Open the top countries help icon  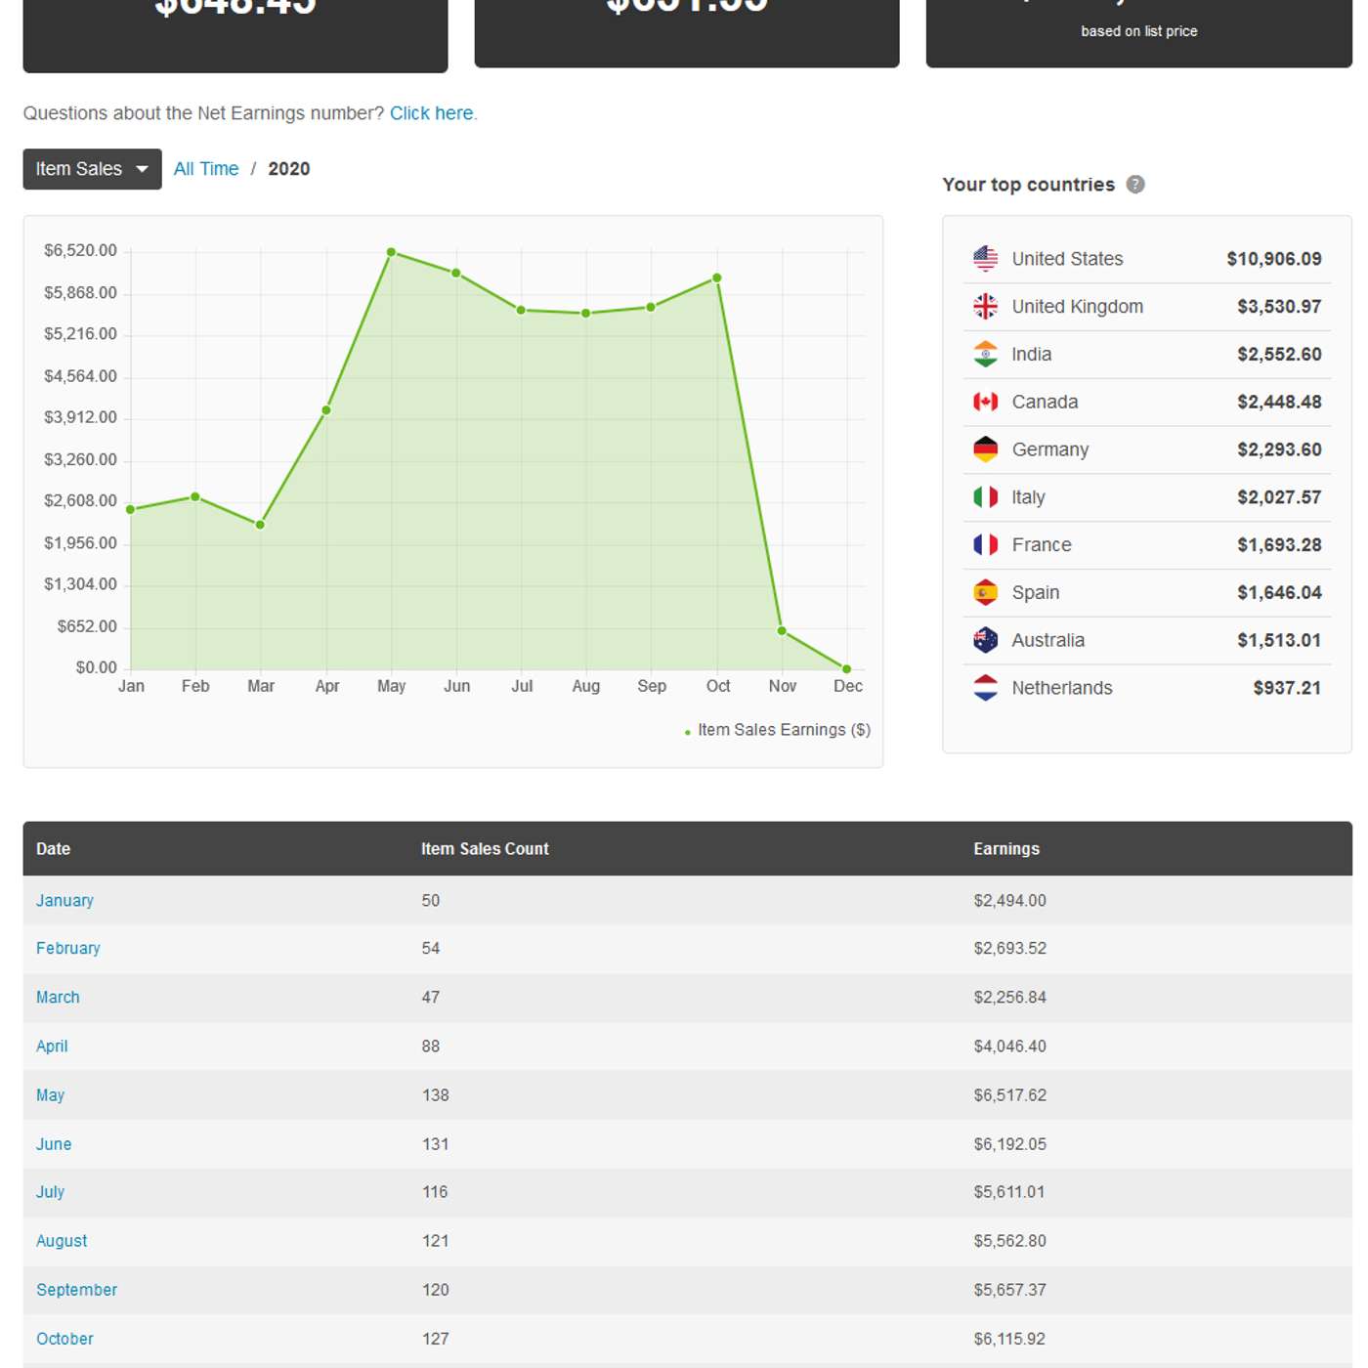tap(1134, 185)
